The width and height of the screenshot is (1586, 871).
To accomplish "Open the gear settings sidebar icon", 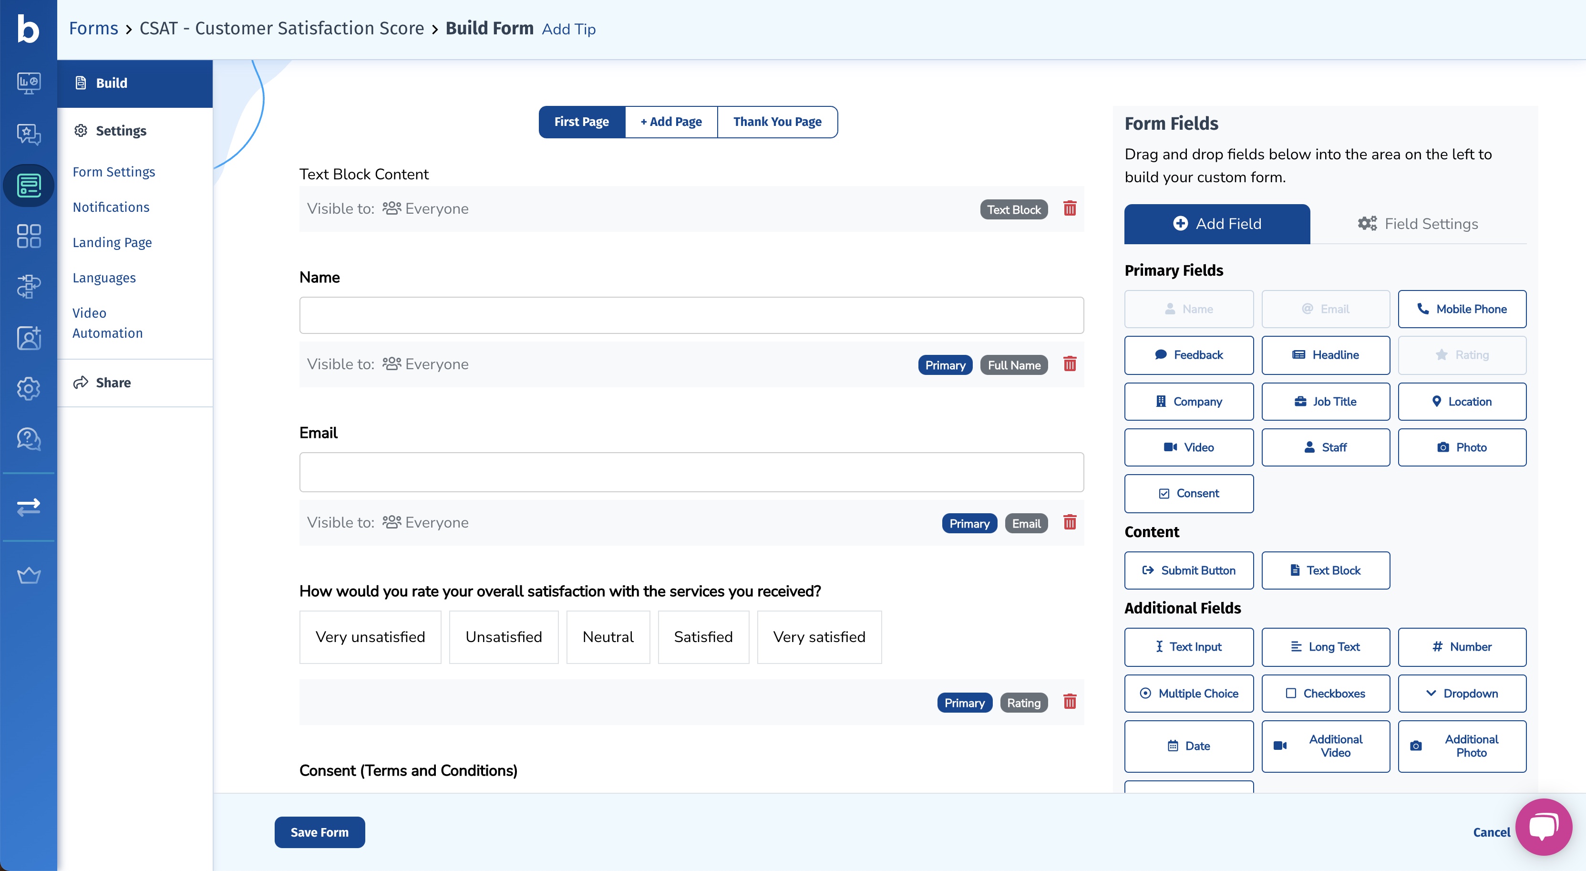I will coord(28,388).
